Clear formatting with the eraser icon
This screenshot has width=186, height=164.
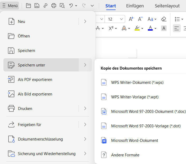tap(164, 19)
